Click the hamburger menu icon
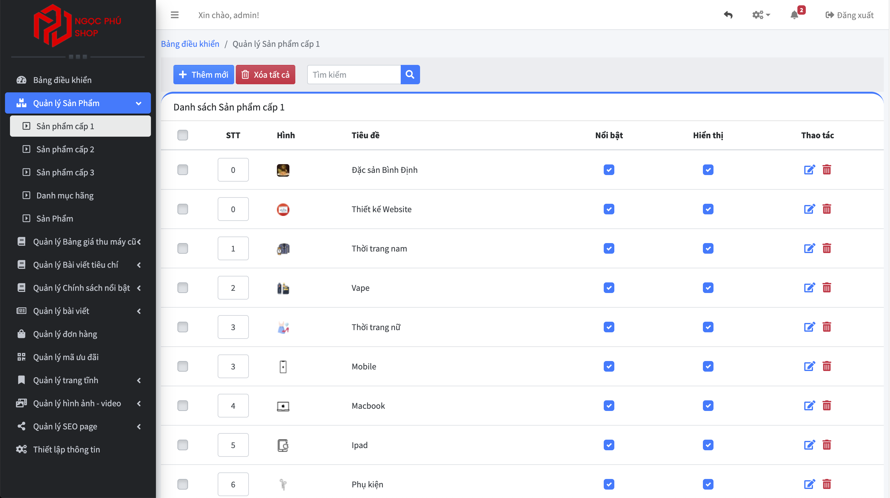Viewport: 890px width, 498px height. pyautogui.click(x=174, y=15)
